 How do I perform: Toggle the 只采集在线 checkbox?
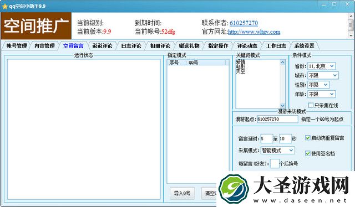point(311,105)
